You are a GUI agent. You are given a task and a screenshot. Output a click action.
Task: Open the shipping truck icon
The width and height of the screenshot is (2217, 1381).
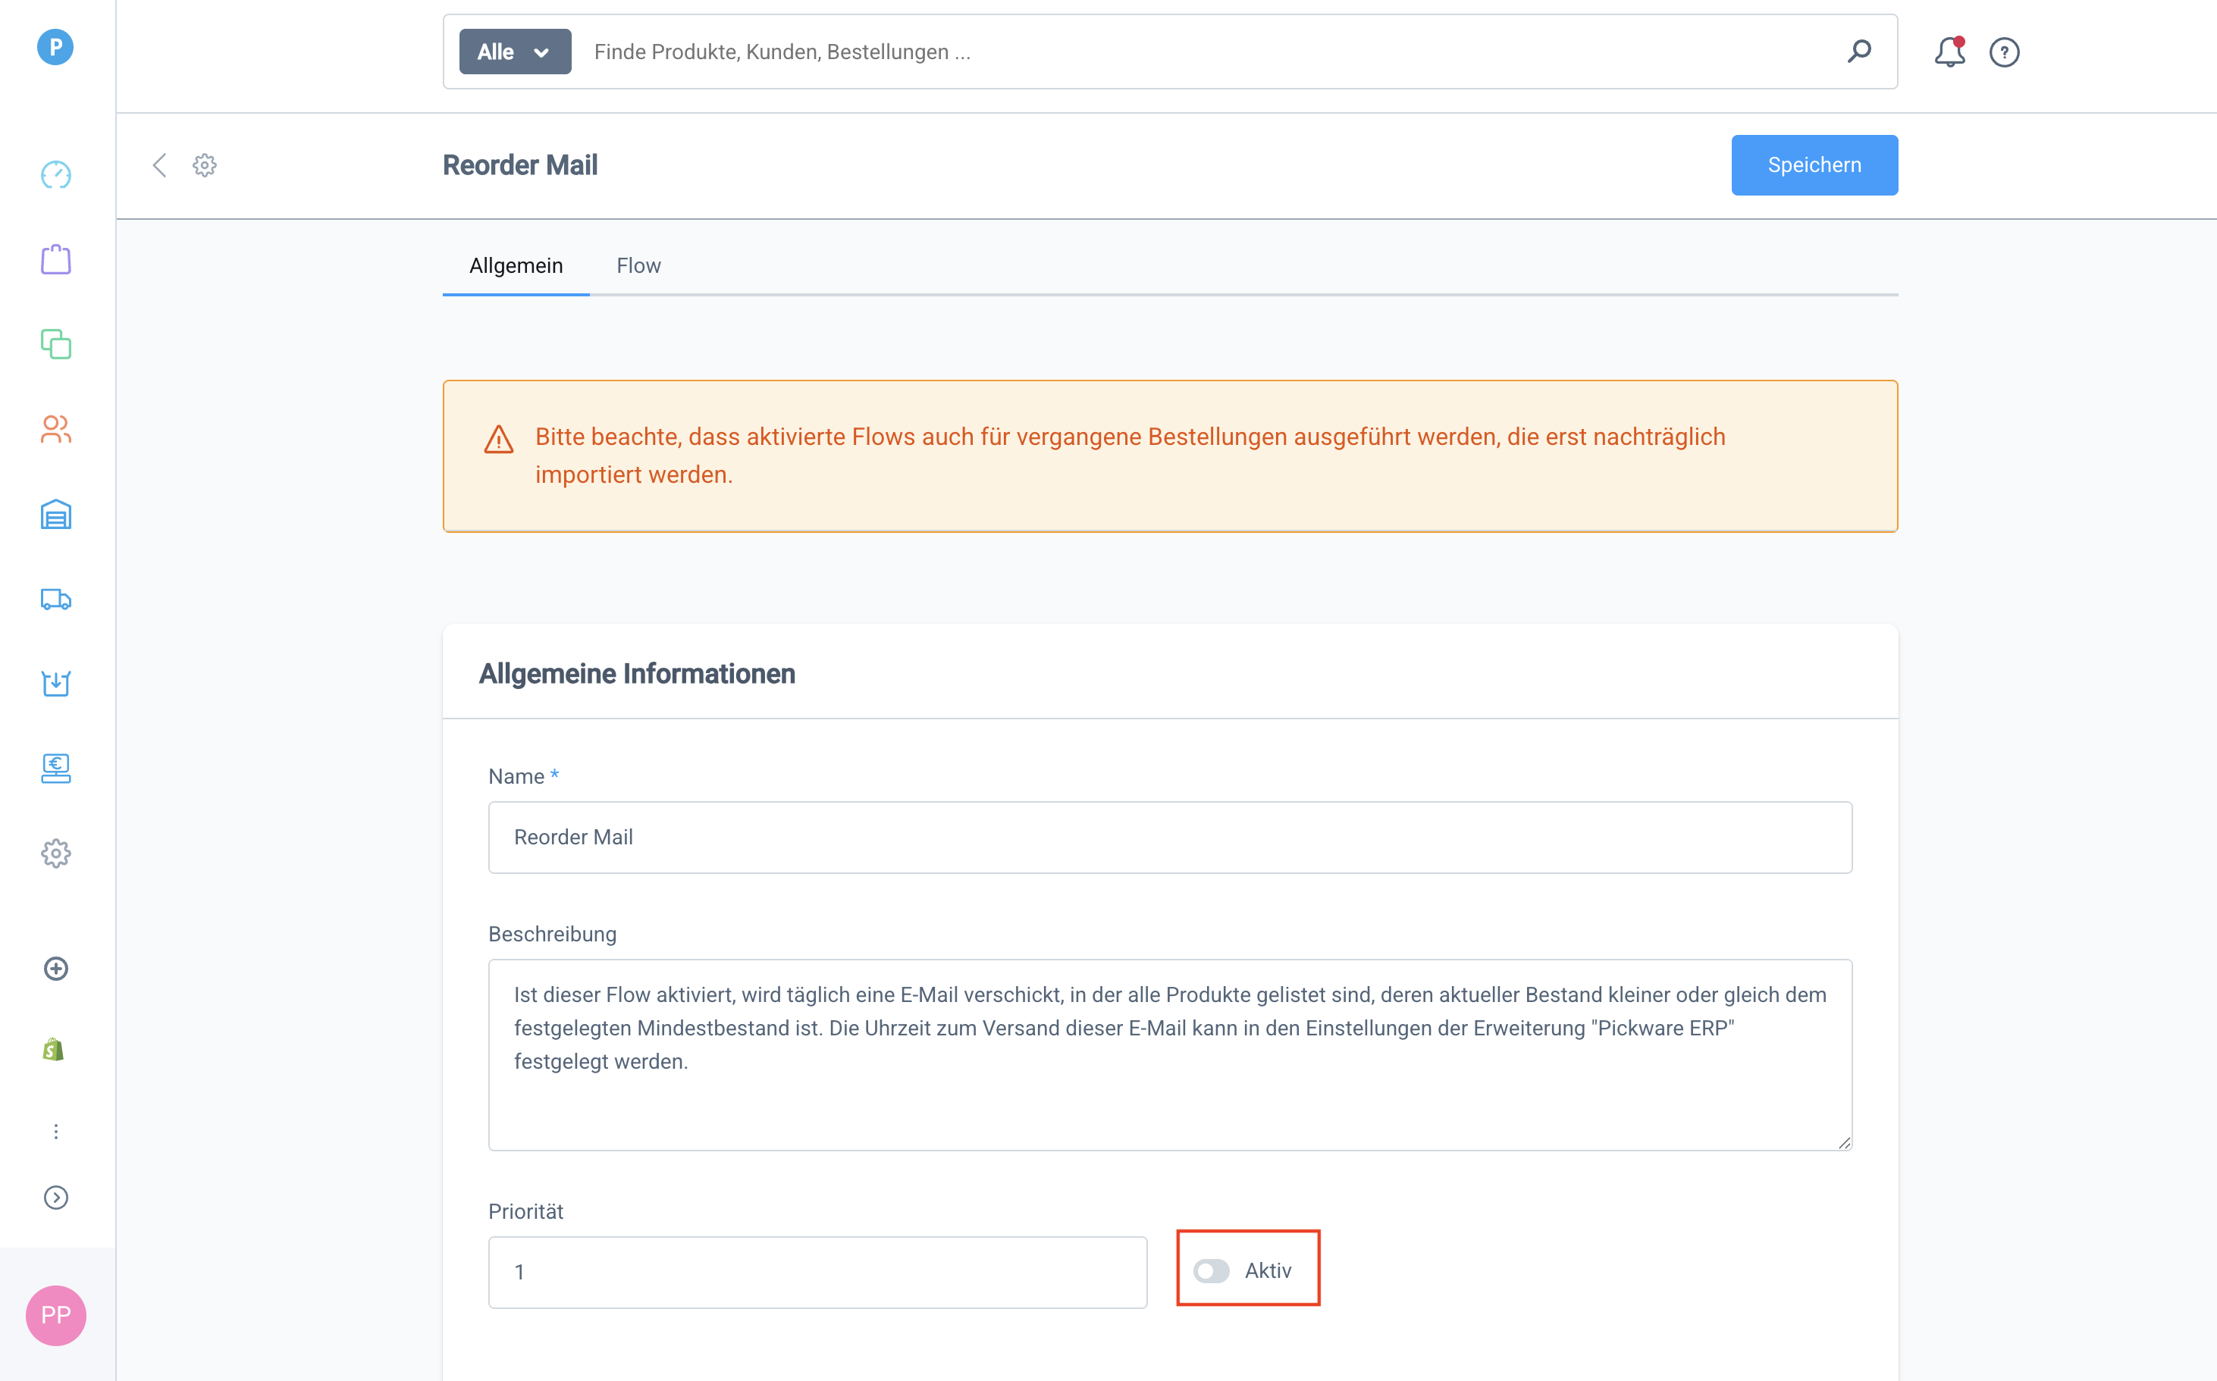tap(55, 599)
